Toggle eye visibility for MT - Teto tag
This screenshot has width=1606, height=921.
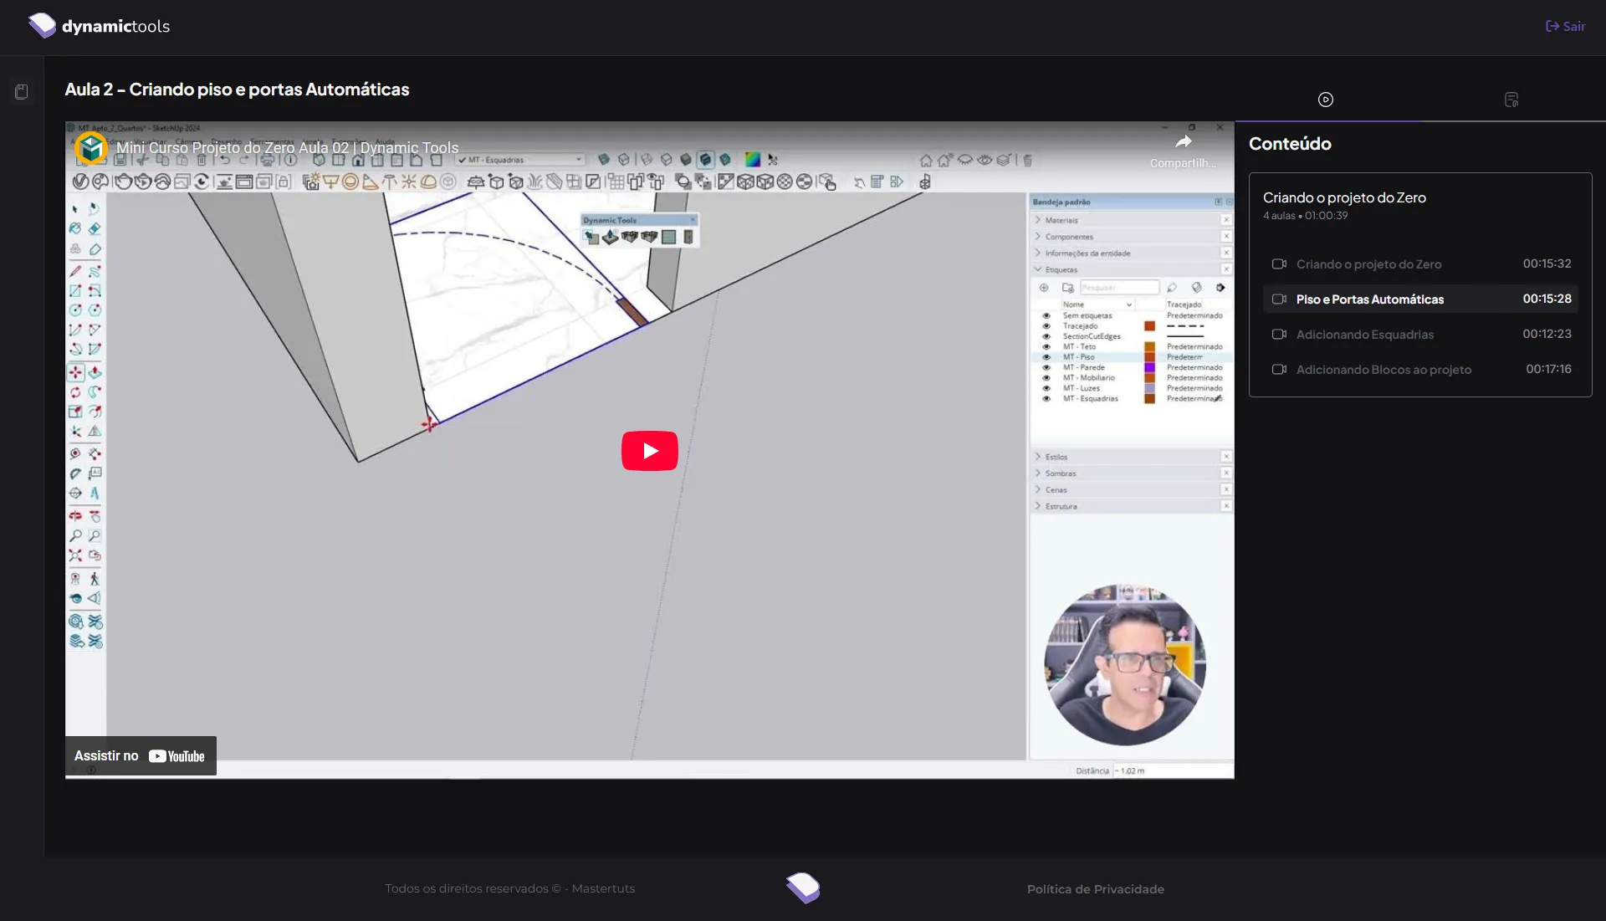click(1046, 346)
